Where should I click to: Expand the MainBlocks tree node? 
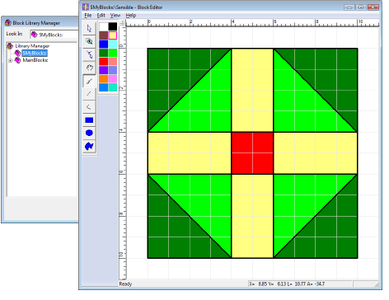tap(10, 60)
